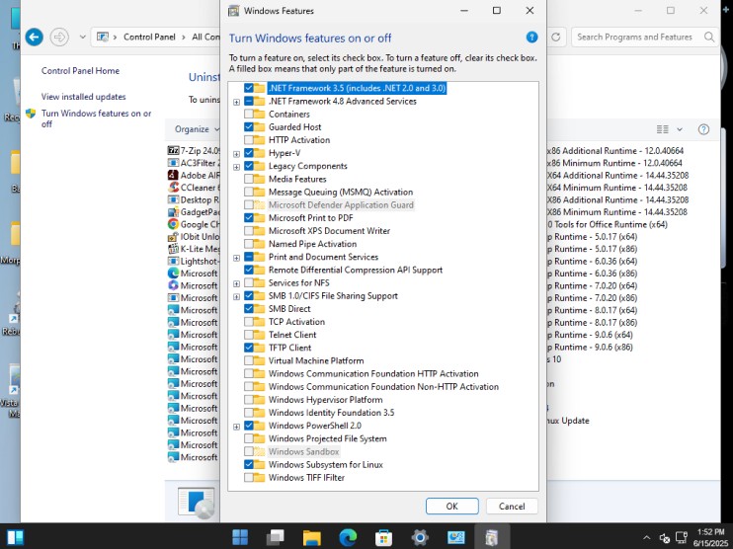Select the K-Lite Mega Codec icon
This screenshot has width=733, height=549.
click(173, 249)
